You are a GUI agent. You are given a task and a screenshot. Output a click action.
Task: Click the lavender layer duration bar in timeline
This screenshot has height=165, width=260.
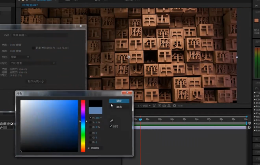(x=190, y=127)
